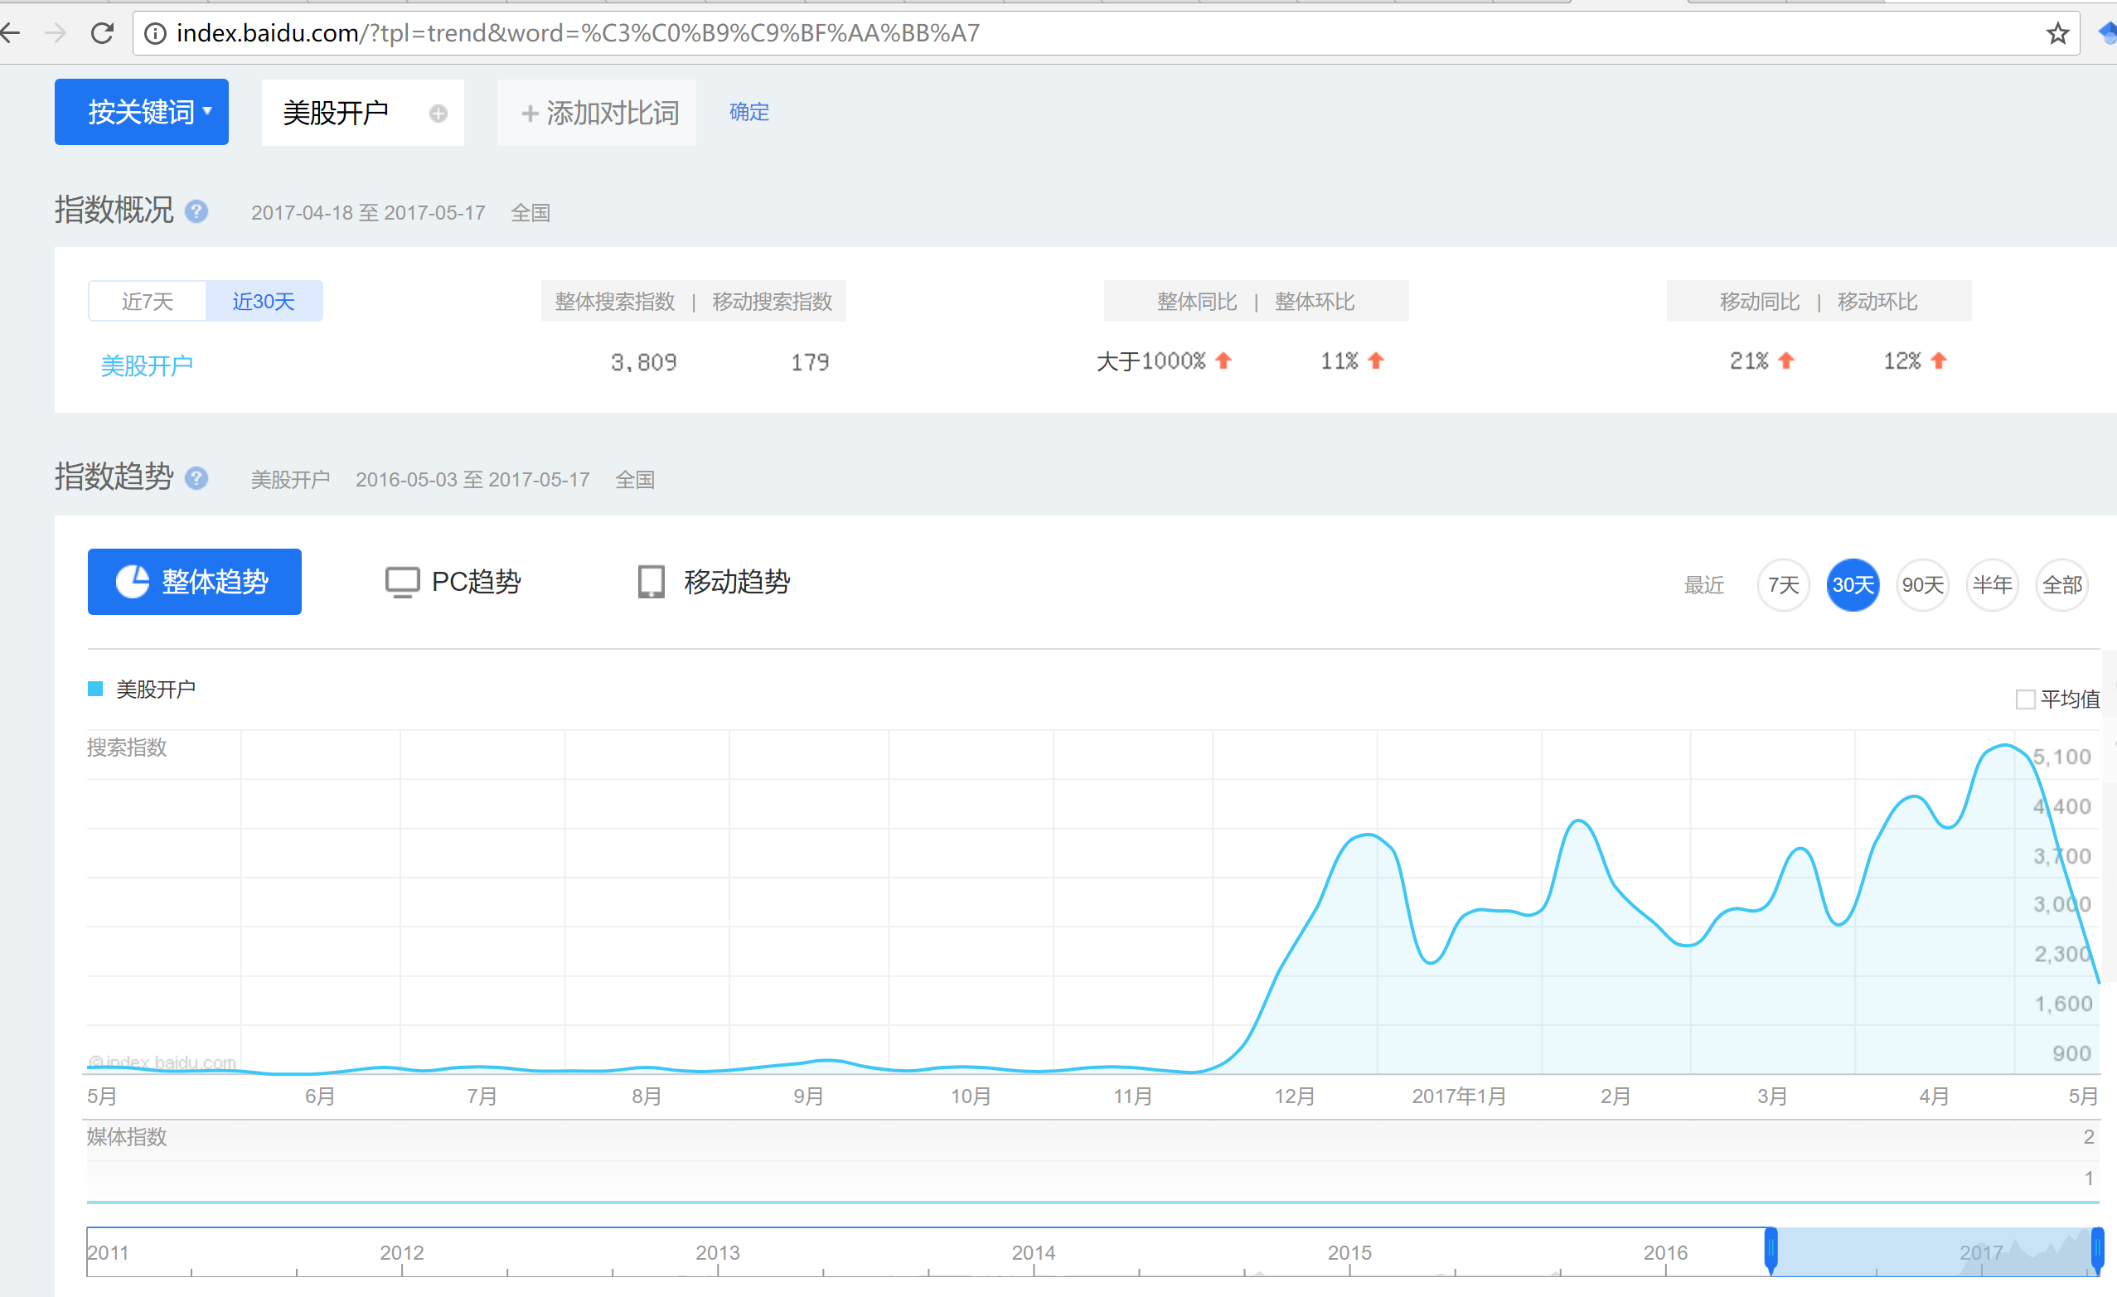Image resolution: width=2117 pixels, height=1297 pixels.
Task: Click the 移动搜索指数 column header
Action: pyautogui.click(x=773, y=302)
